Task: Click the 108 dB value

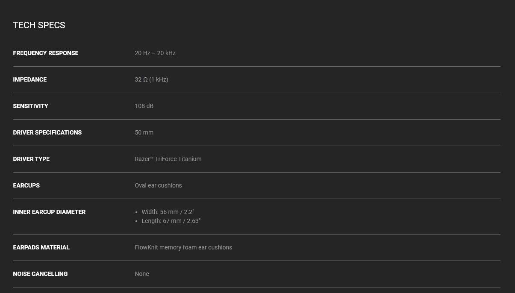Action: pos(144,106)
